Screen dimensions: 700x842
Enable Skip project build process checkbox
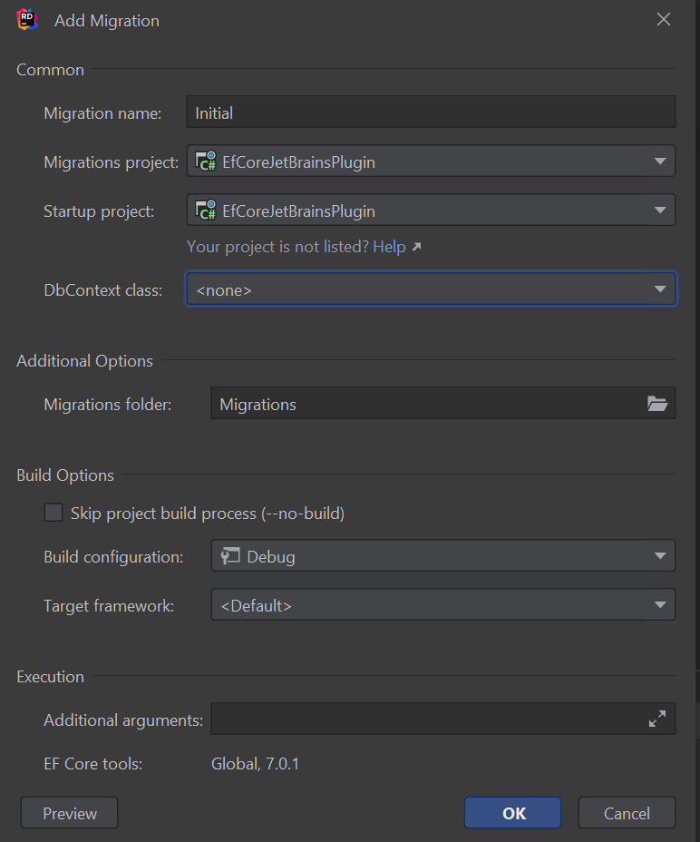click(53, 512)
